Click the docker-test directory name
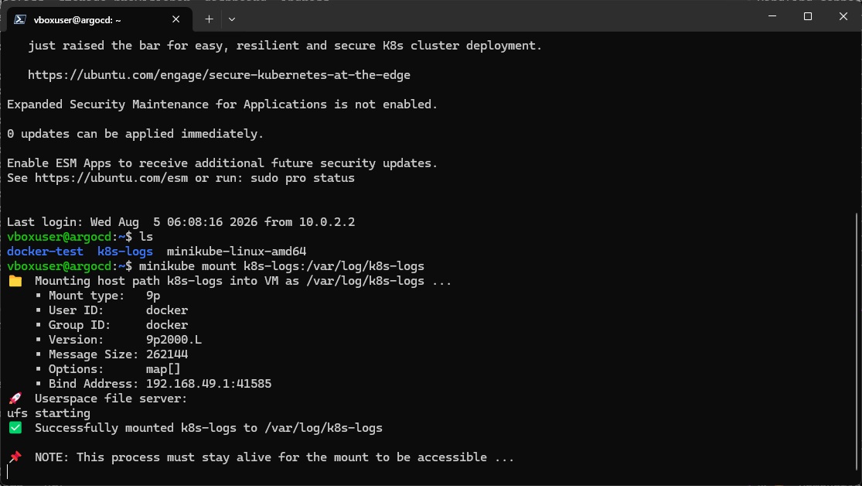Viewport: 862px width, 486px height. click(45, 252)
